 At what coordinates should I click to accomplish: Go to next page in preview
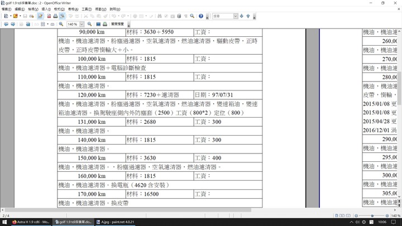click(12, 24)
